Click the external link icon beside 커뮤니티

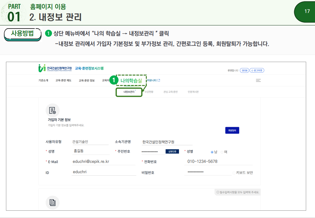tap(159, 80)
